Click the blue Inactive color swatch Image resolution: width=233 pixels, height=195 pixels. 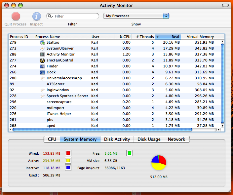tap(68, 168)
